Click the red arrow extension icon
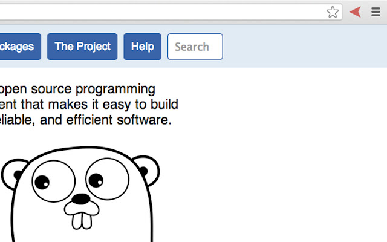The image size is (387, 242). (355, 12)
